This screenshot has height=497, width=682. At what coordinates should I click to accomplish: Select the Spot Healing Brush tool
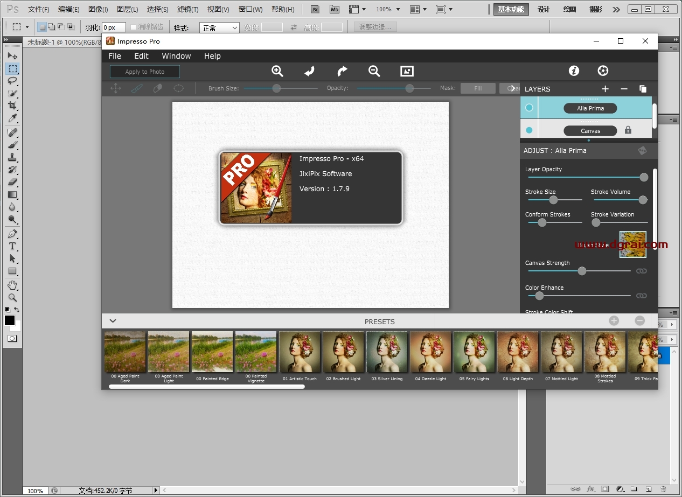pyautogui.click(x=12, y=132)
